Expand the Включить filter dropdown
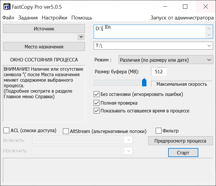The width and height of the screenshot is (216, 186). 129,140
